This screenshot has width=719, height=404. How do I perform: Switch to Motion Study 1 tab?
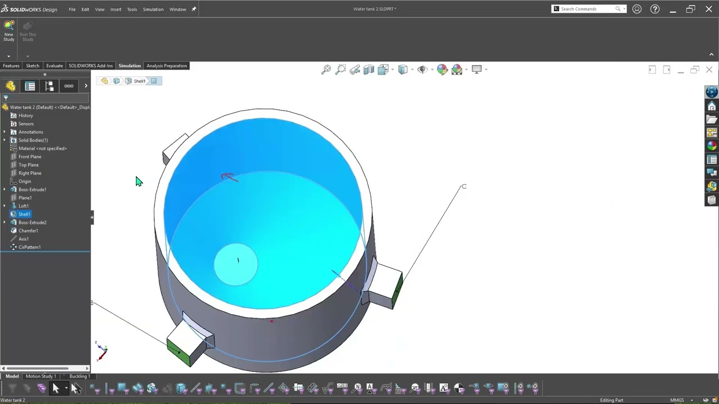[40, 377]
